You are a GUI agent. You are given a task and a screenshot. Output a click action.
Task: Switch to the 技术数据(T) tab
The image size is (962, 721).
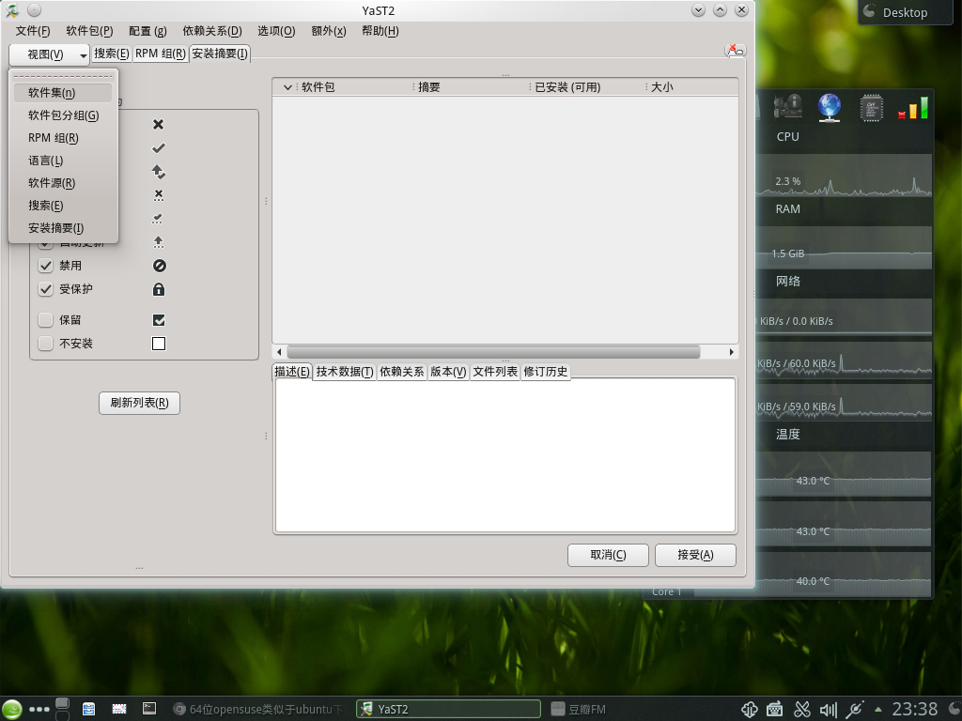(345, 372)
